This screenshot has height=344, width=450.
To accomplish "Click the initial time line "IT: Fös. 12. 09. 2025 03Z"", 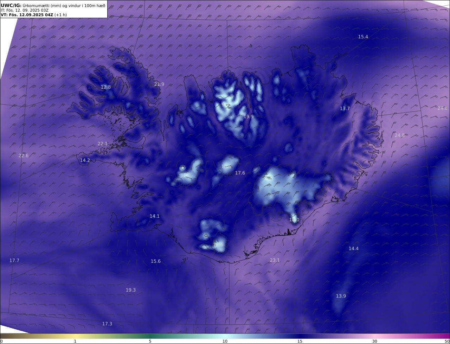I will point(25,10).
